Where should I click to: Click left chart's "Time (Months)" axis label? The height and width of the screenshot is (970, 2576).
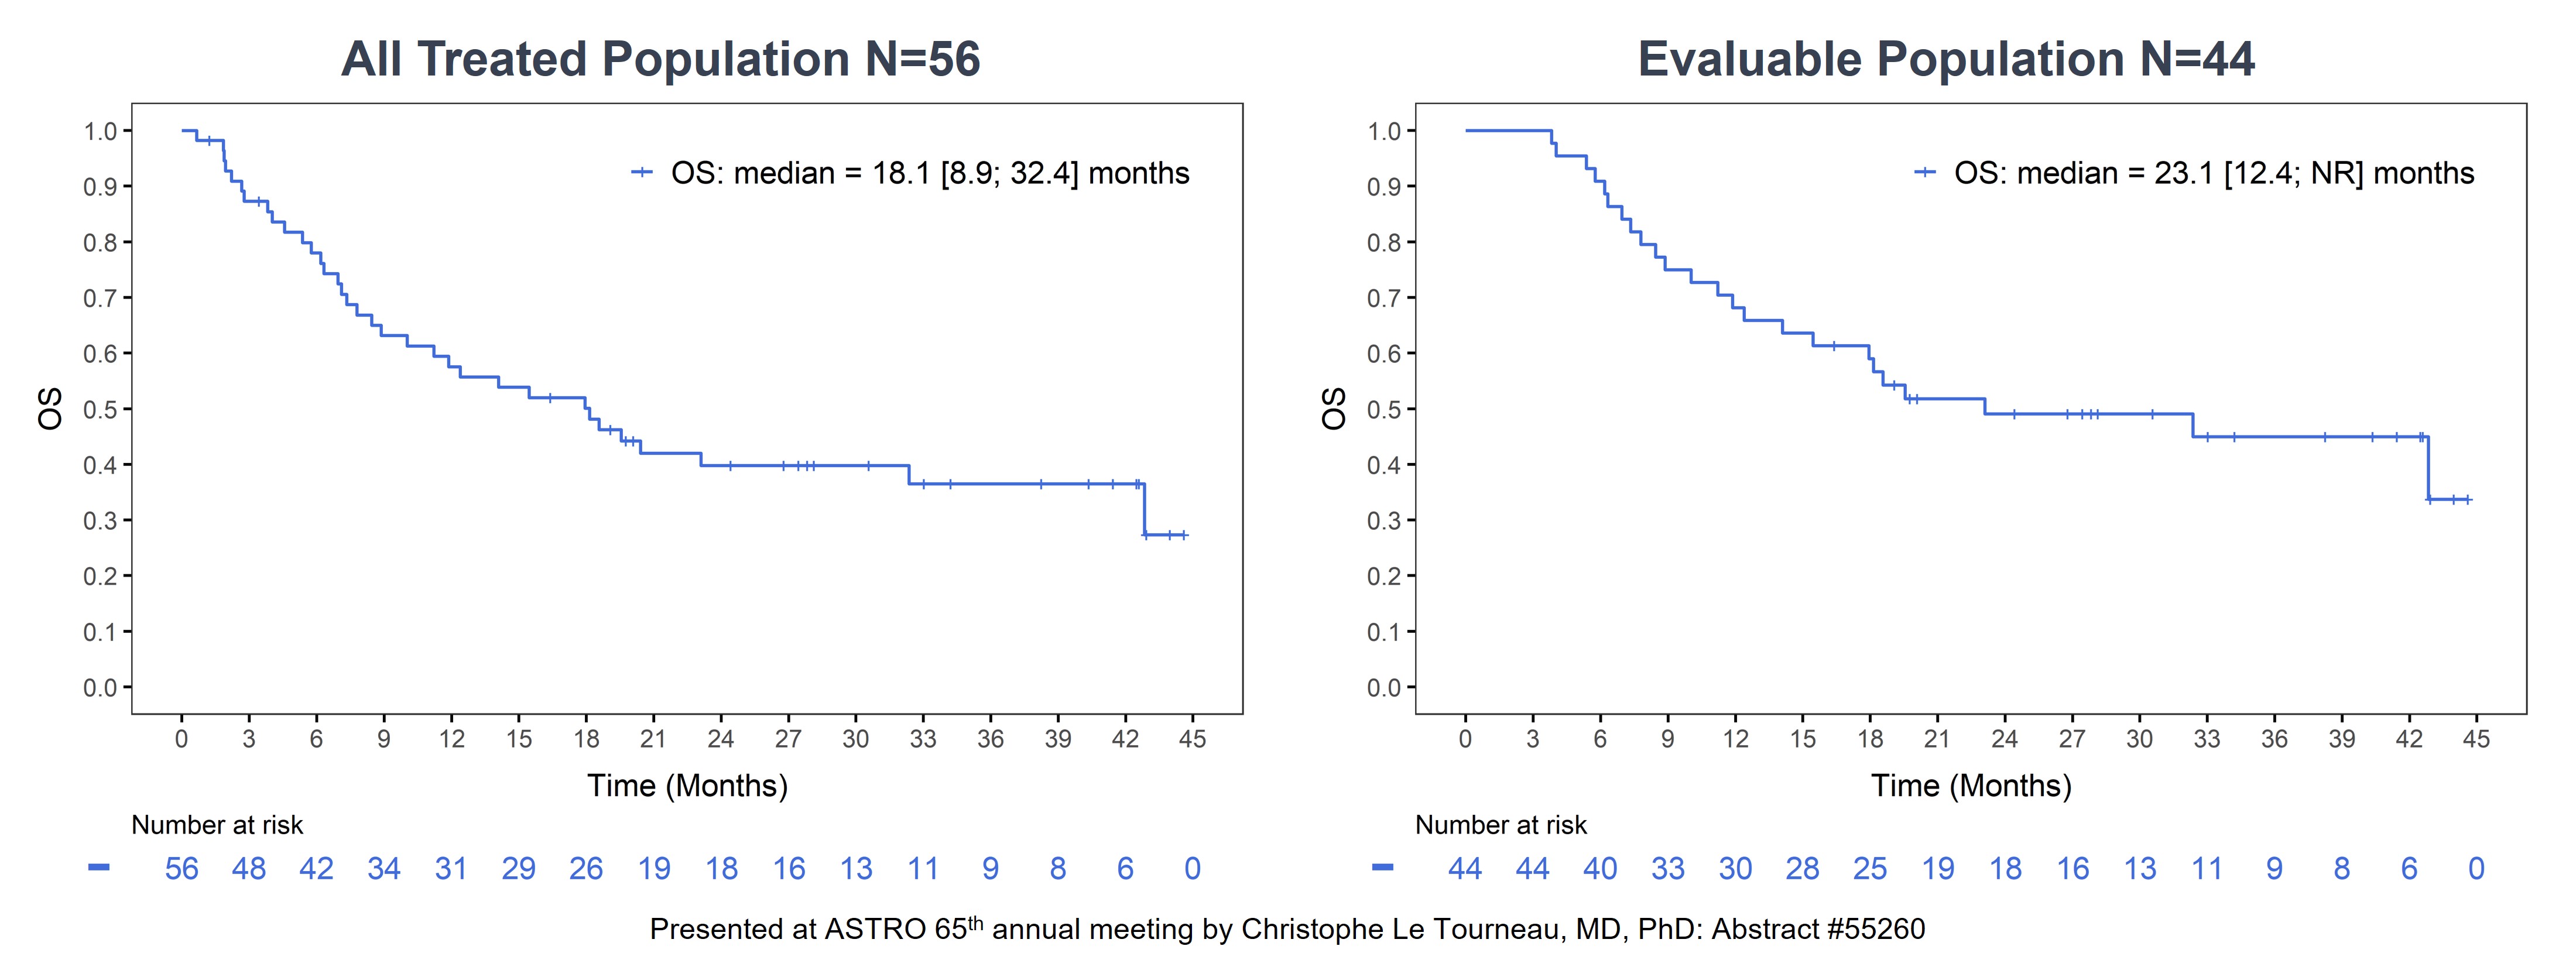pyautogui.click(x=687, y=786)
